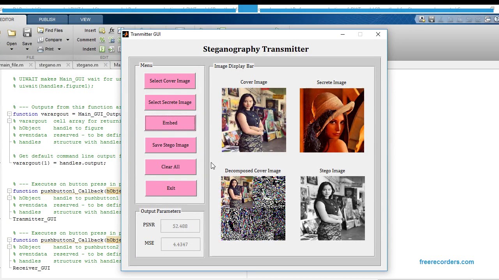The image size is (499, 280).
Task: Switch to the VIEW ribbon tab
Action: pos(85,19)
